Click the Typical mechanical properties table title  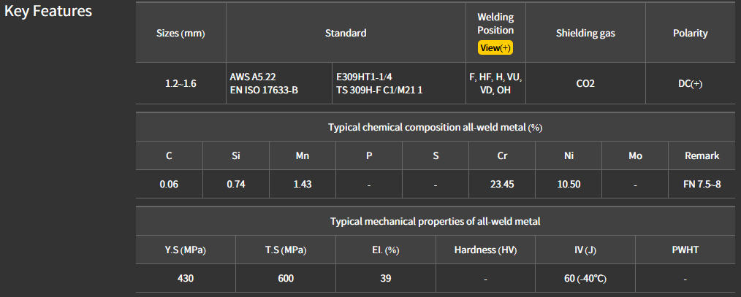tap(435, 221)
